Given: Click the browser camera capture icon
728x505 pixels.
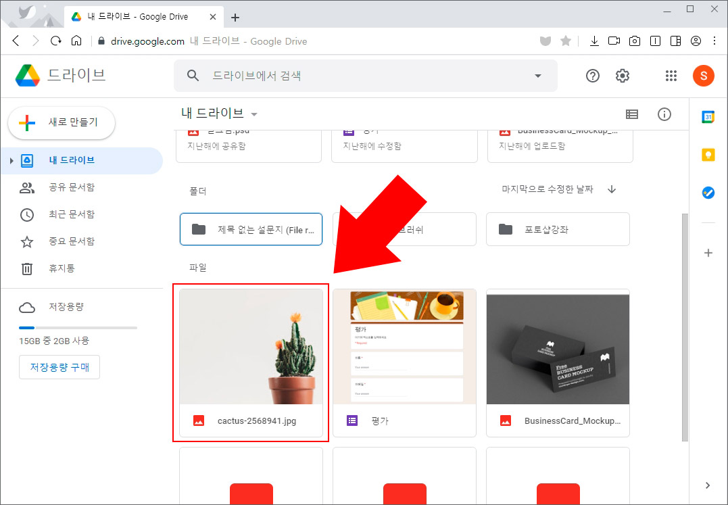Looking at the screenshot, I should [x=634, y=41].
